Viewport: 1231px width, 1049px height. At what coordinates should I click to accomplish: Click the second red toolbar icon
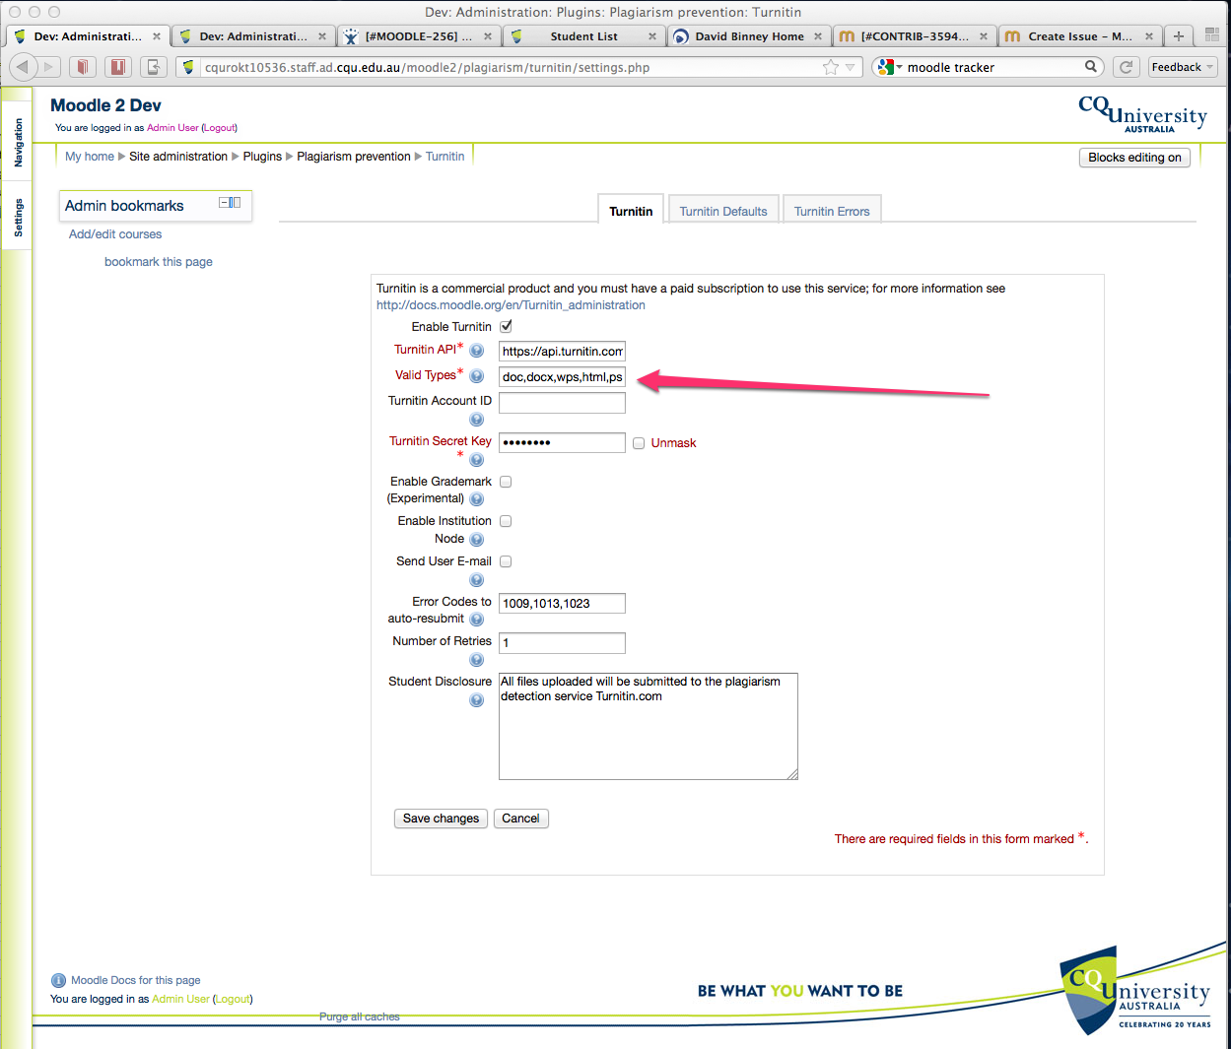(118, 67)
